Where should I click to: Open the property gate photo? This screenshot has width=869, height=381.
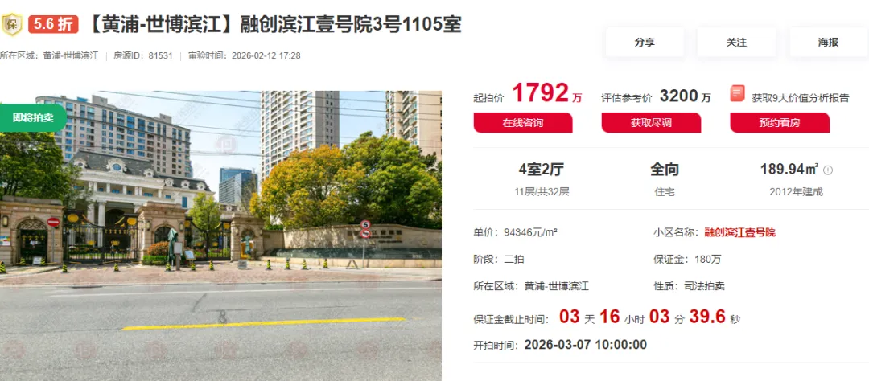[220, 236]
